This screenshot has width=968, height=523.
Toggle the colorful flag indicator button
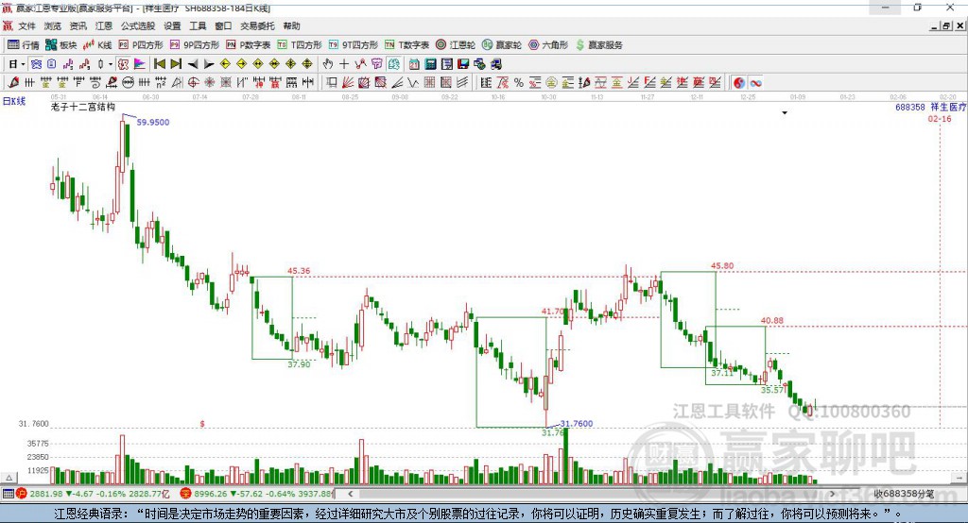(x=140, y=64)
